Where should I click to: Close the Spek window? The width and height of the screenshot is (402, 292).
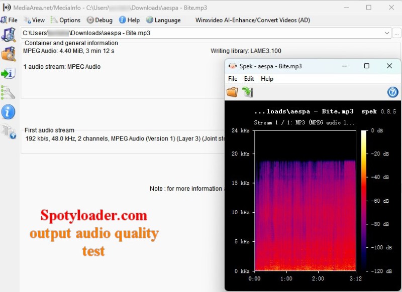click(x=389, y=66)
